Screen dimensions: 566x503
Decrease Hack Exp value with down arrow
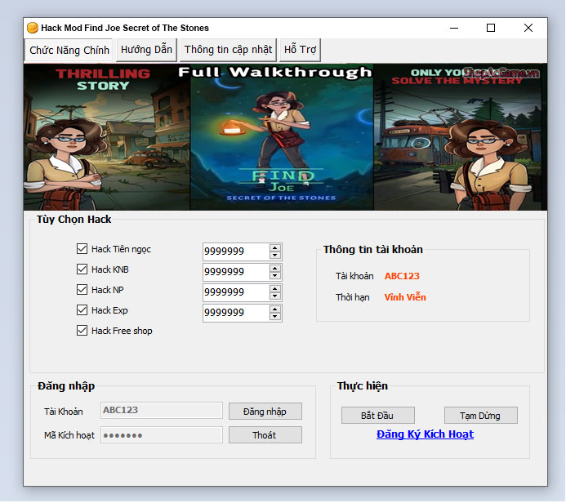click(x=275, y=317)
